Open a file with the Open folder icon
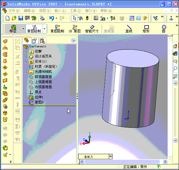The height and width of the screenshot is (170, 179). (x=14, y=18)
